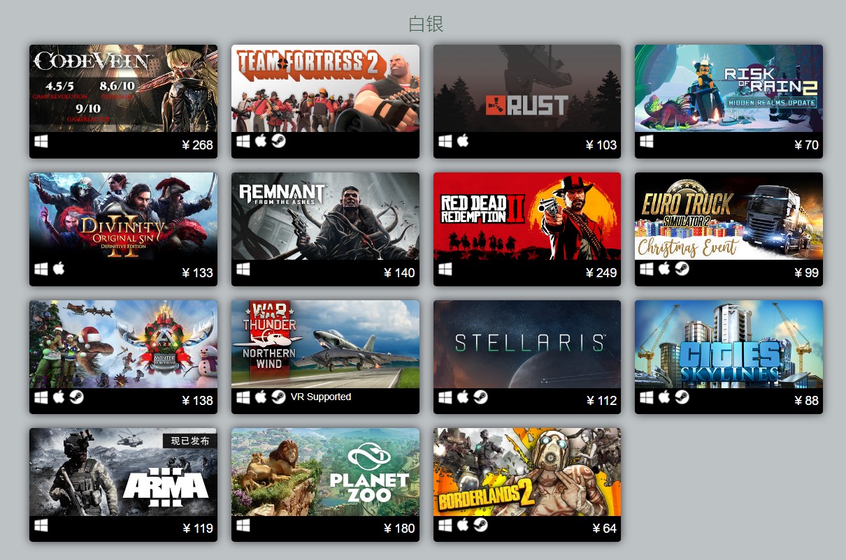Click the ¥ 180 price of Planet Zoo

pos(399,529)
